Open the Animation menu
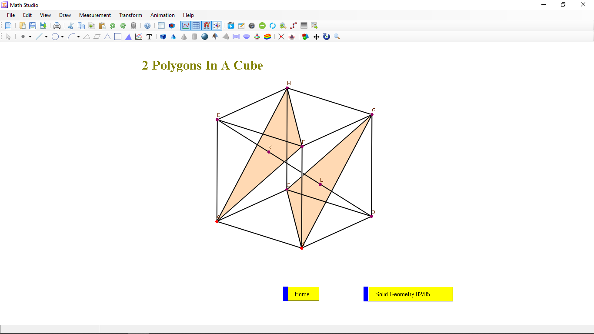The image size is (594, 334). coord(162,15)
